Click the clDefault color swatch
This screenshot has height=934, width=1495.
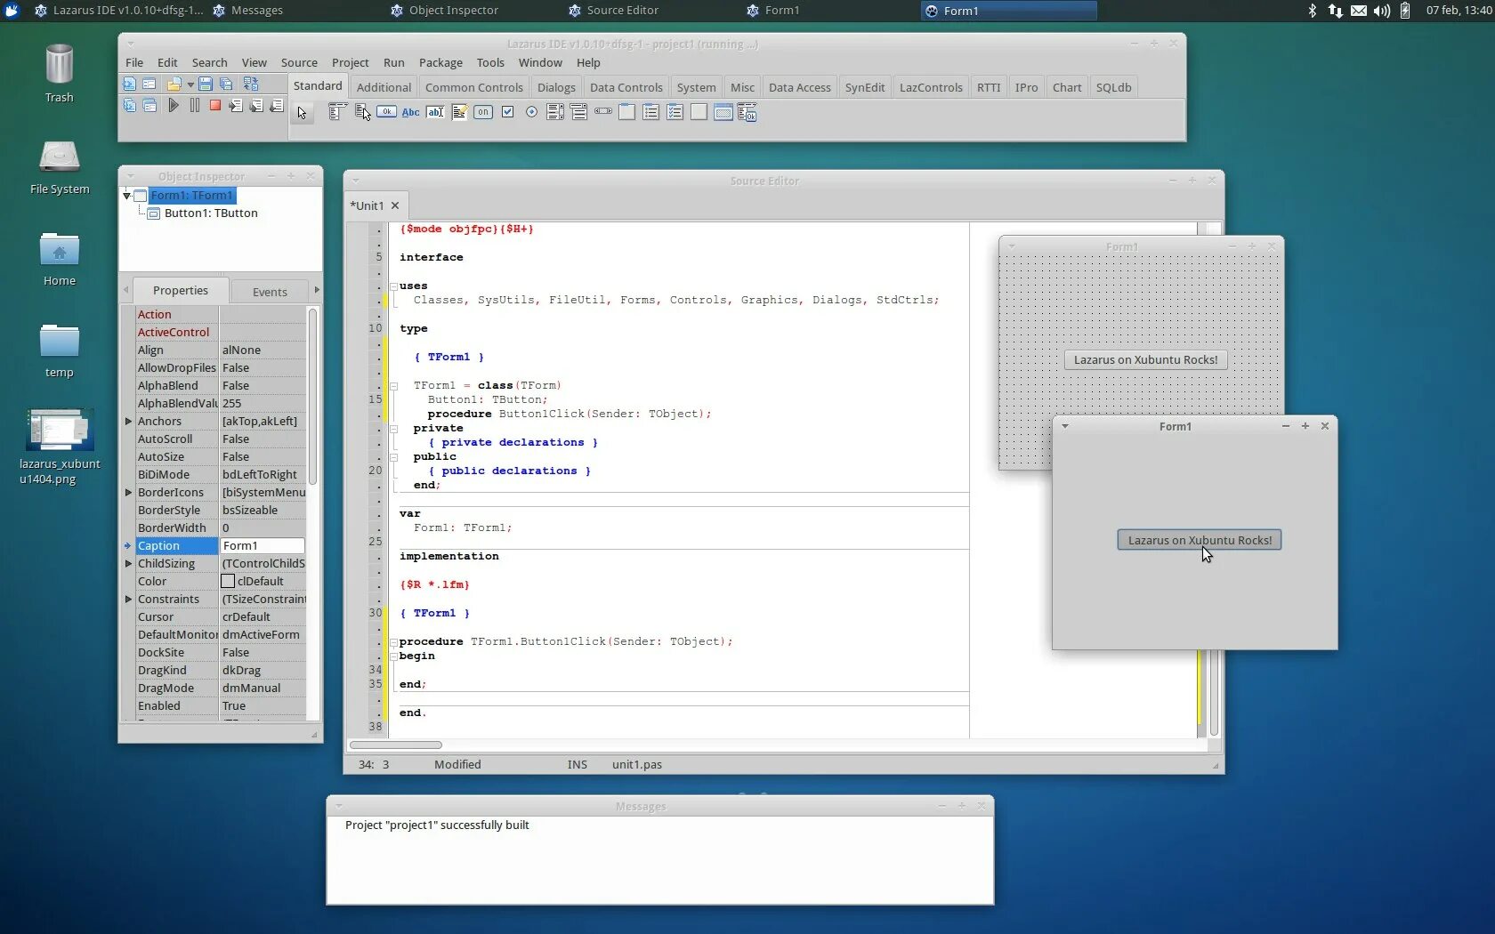(228, 581)
